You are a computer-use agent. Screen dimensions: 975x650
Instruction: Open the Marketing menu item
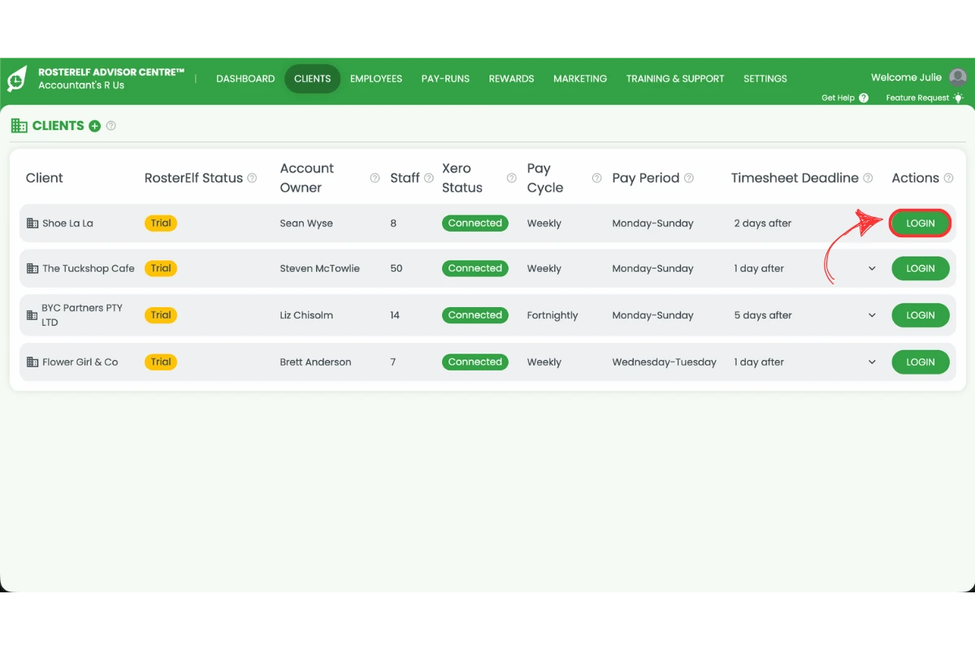click(580, 79)
